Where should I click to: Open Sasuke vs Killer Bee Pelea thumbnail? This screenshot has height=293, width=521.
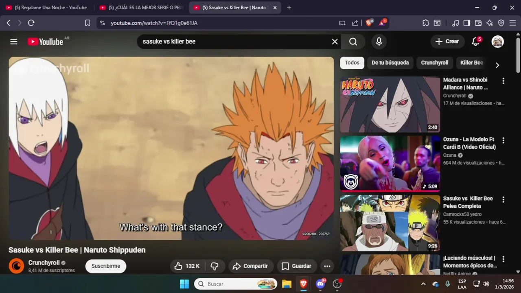coord(390,223)
